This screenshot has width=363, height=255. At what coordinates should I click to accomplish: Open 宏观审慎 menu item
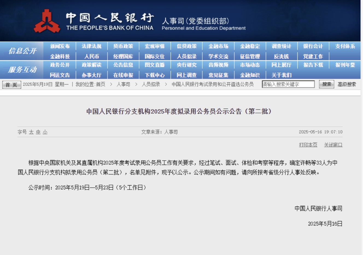coord(155,46)
